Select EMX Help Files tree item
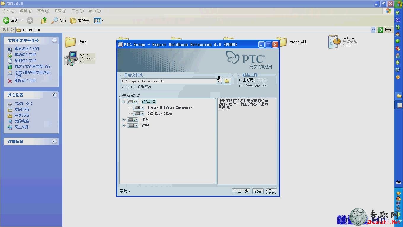Image resolution: width=403 pixels, height=227 pixels. [160, 113]
